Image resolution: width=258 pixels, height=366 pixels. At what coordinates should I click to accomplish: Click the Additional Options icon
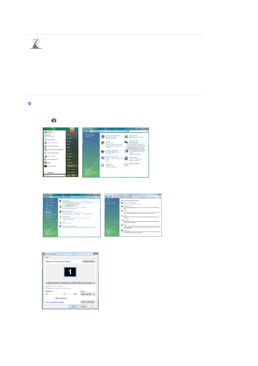point(126,165)
